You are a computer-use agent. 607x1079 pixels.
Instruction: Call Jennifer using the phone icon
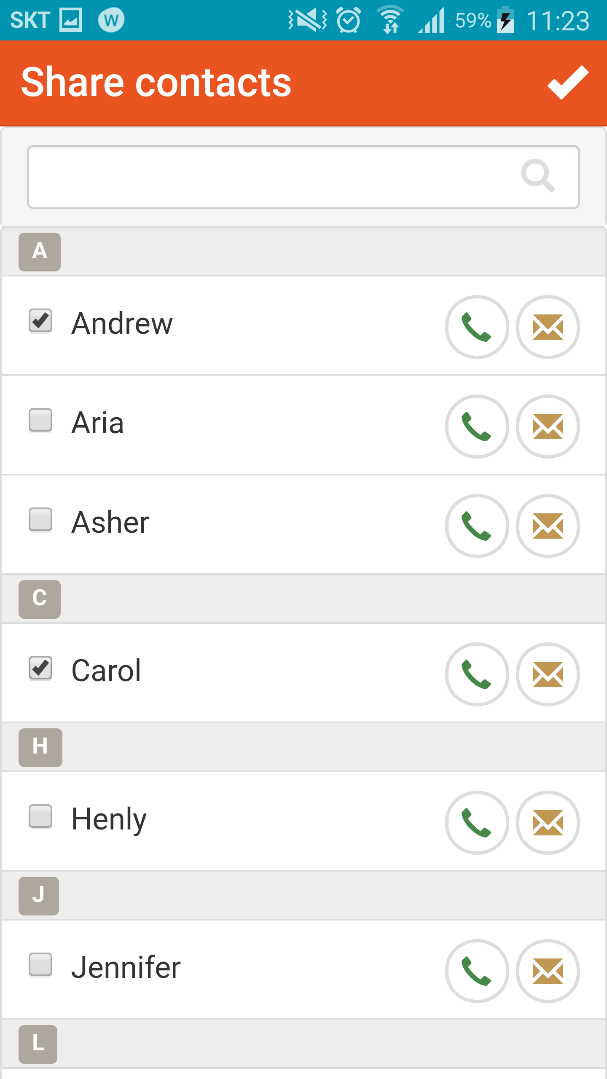(x=477, y=971)
